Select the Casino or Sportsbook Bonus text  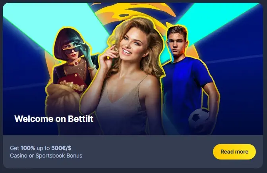[x=46, y=156]
